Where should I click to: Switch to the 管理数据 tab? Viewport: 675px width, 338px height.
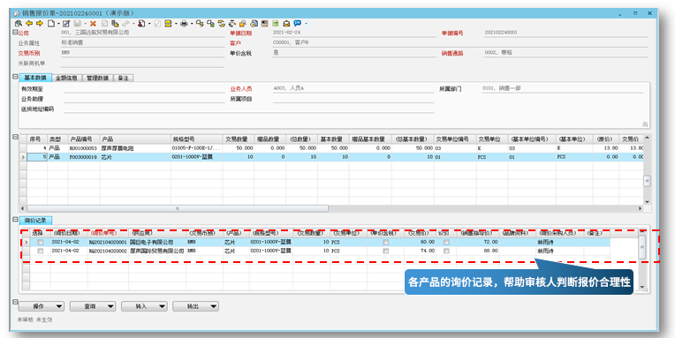[98, 78]
